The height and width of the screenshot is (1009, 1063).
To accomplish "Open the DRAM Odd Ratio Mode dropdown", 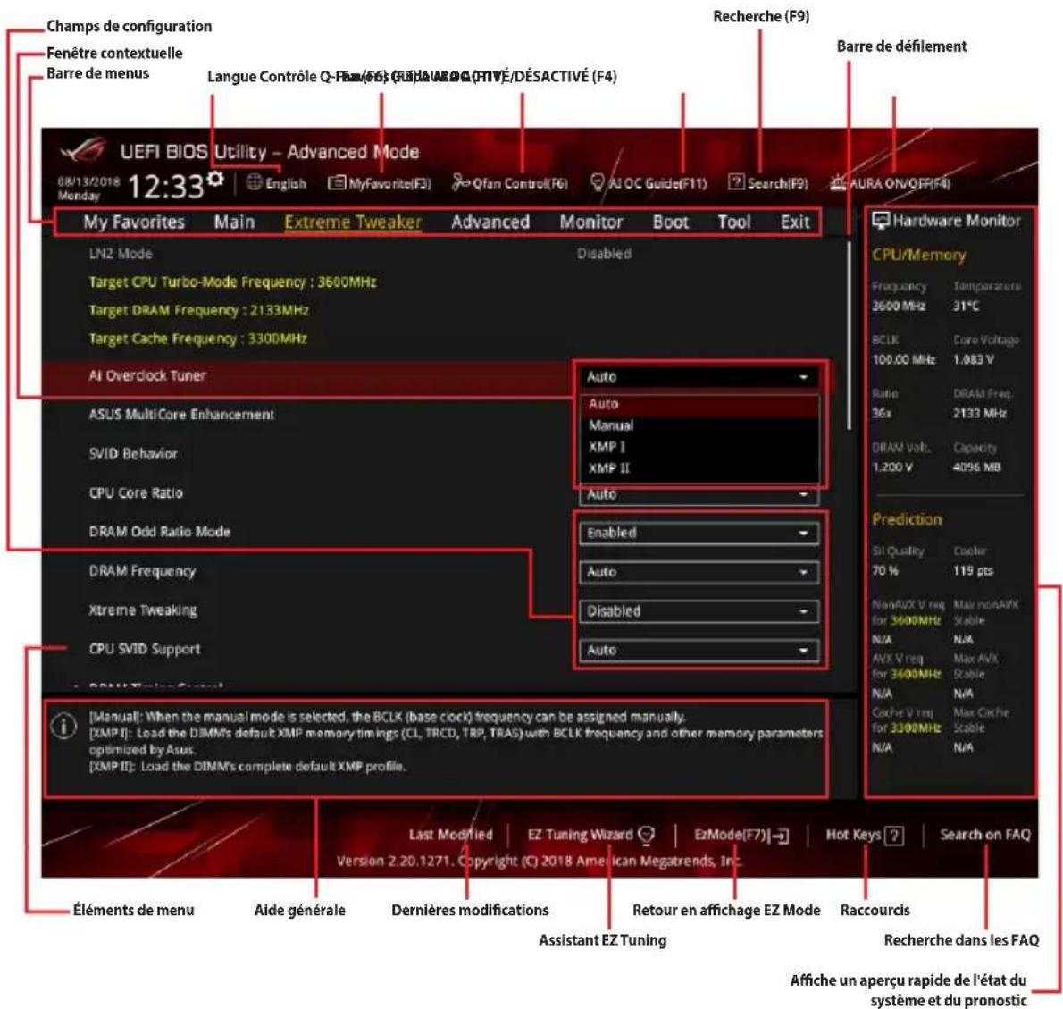I will click(x=699, y=533).
